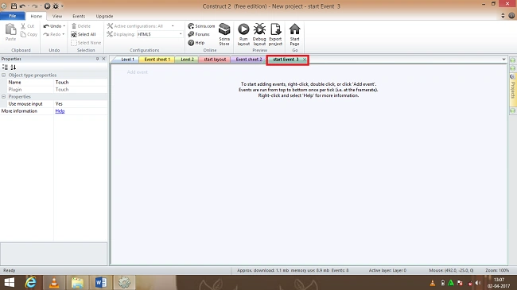Click quick access Debug layout bug icon
The image size is (517, 290).
(56, 6)
